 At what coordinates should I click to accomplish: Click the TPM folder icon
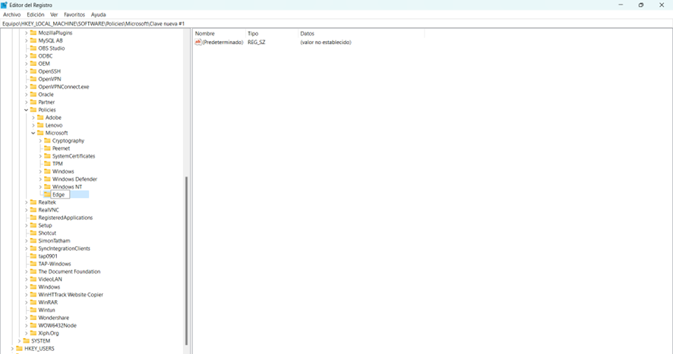tap(47, 164)
